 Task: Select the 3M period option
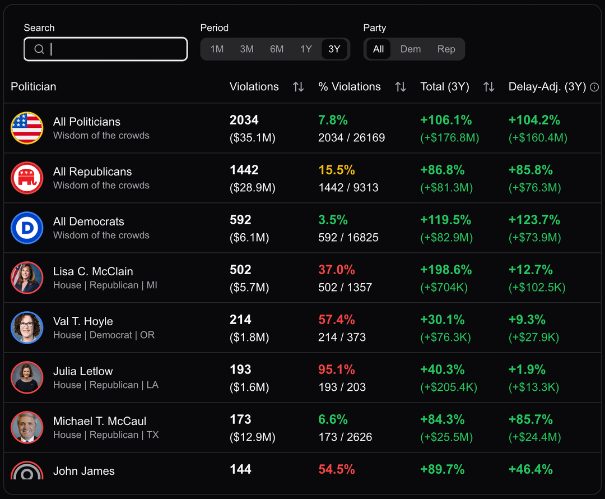[x=246, y=49]
